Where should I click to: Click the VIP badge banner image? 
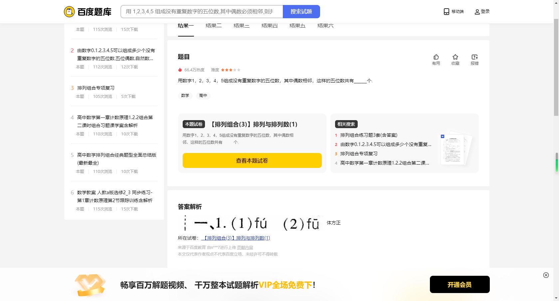pos(90,285)
